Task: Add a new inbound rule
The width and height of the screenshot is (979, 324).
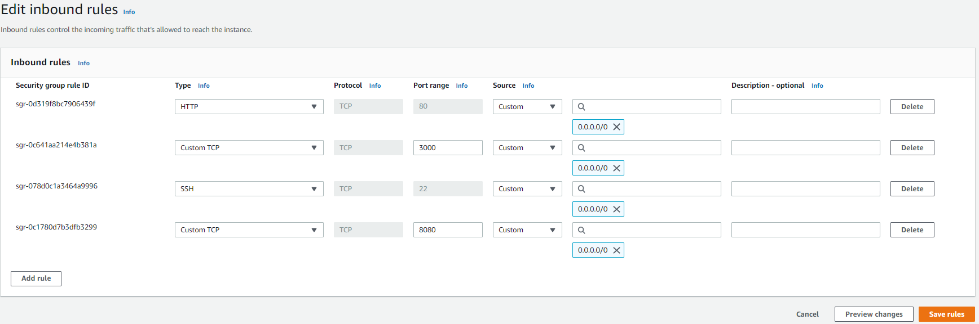Action: coord(36,278)
